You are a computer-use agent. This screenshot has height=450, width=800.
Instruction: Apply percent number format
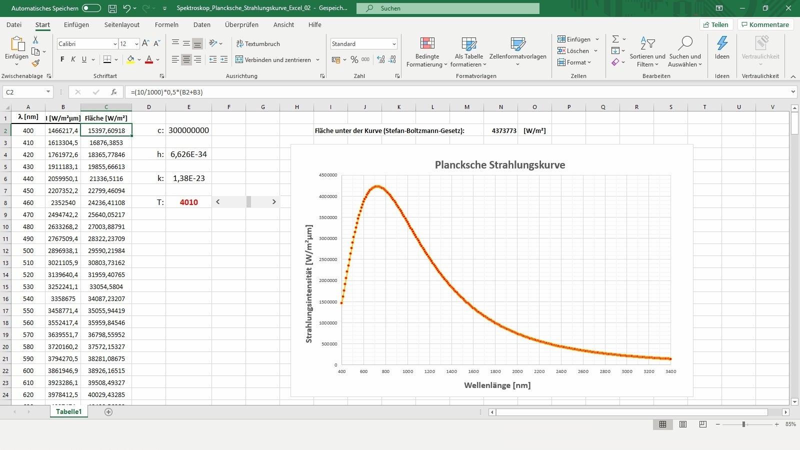click(354, 59)
